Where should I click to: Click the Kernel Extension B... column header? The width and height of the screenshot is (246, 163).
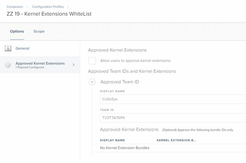(176, 140)
